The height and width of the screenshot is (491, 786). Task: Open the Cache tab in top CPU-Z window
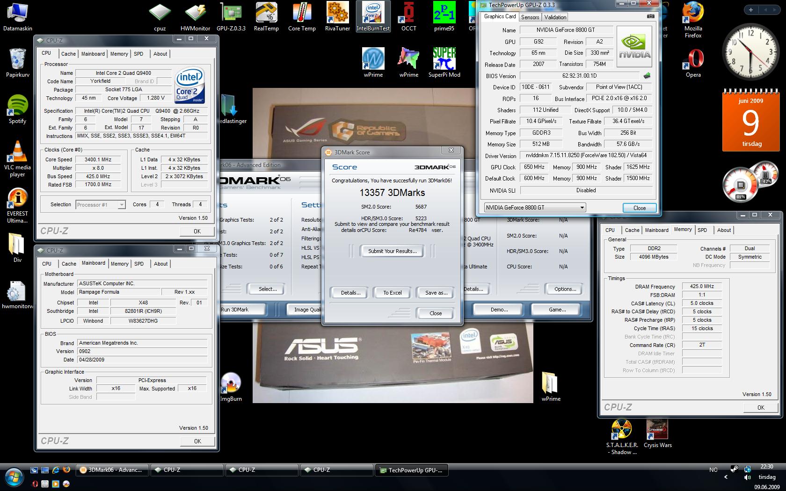click(x=68, y=54)
